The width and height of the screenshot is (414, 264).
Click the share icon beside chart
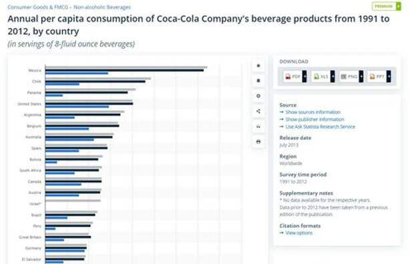258,111
